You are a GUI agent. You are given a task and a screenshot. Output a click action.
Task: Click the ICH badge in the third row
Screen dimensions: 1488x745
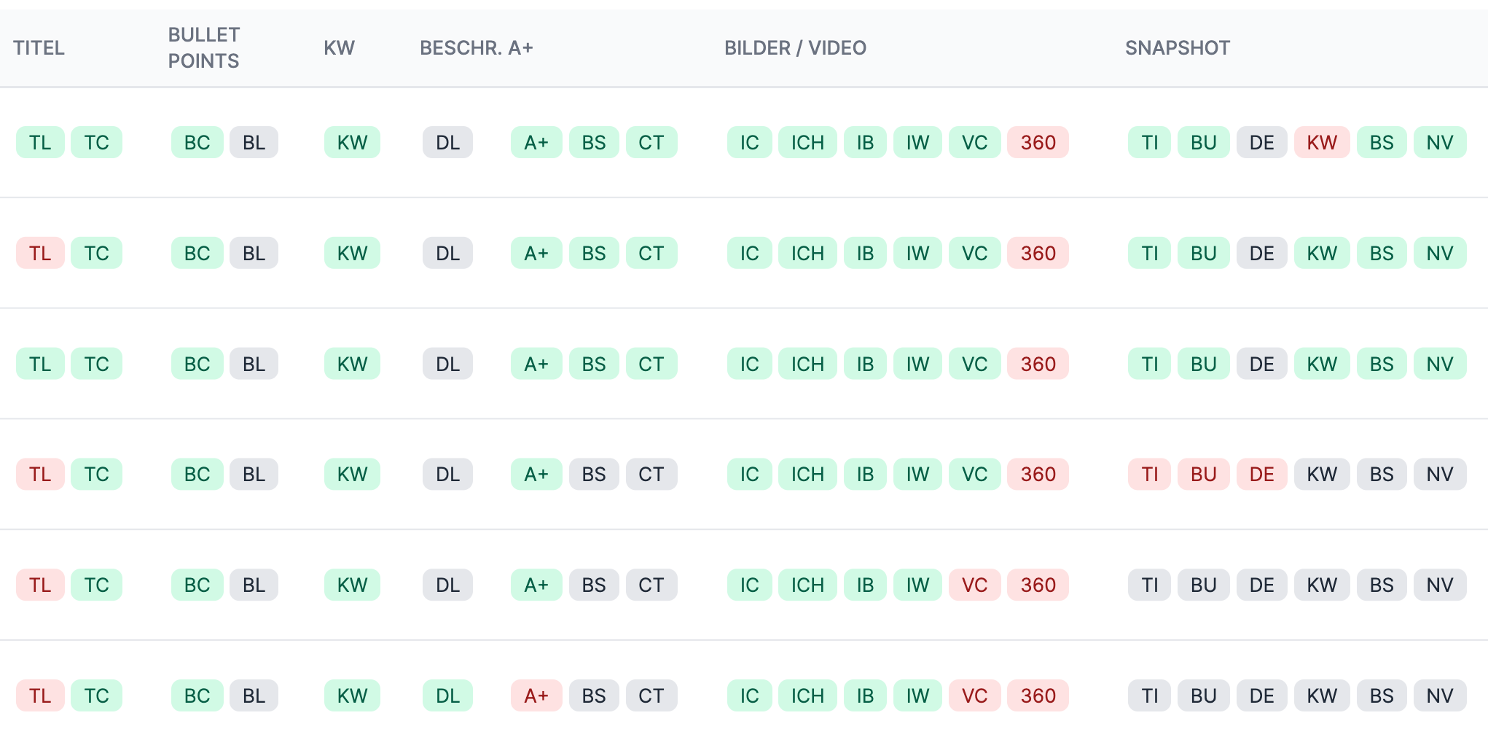click(807, 364)
